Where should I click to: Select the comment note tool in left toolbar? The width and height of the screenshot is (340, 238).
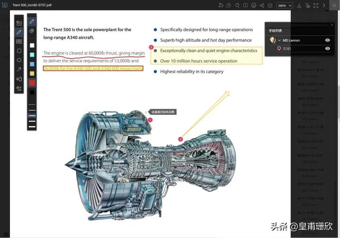click(19, 23)
